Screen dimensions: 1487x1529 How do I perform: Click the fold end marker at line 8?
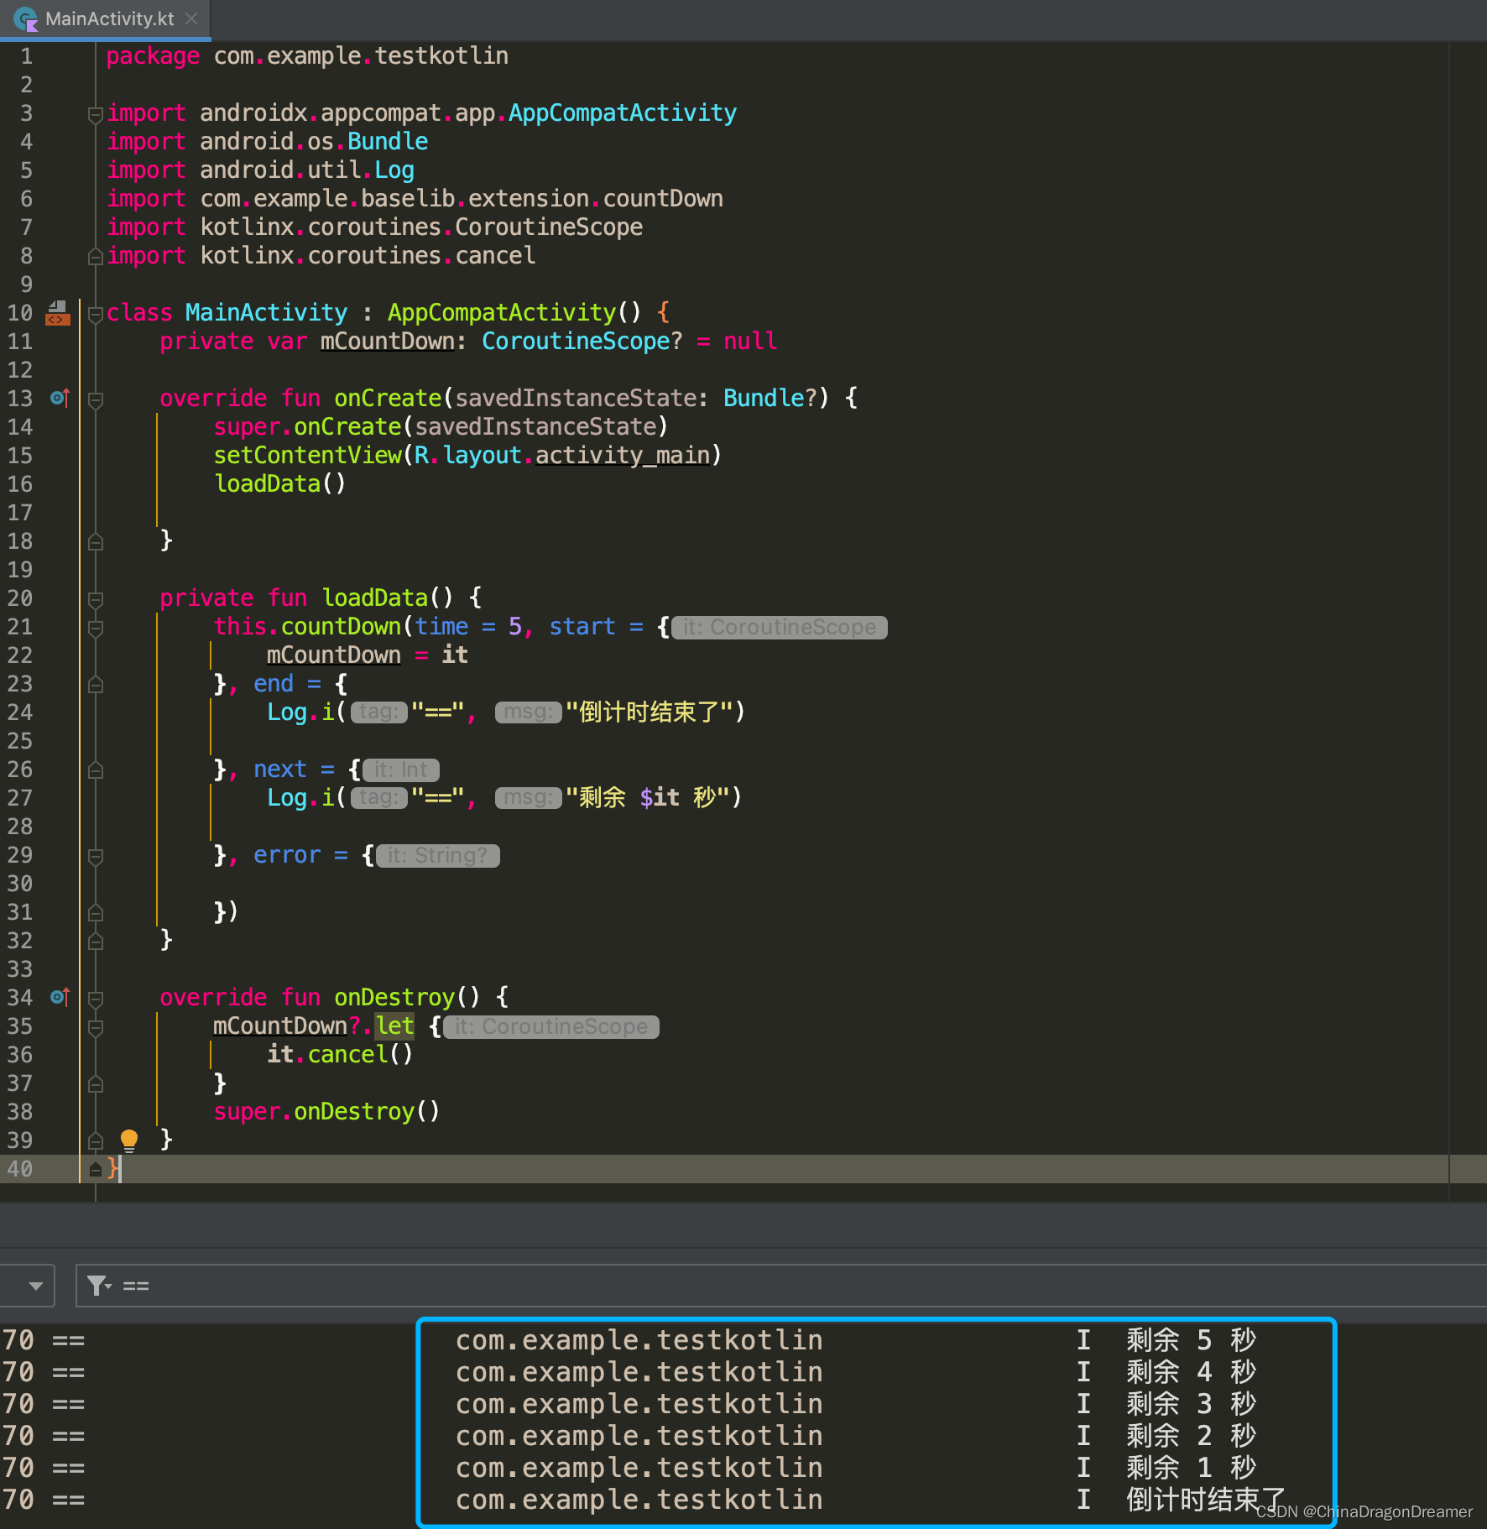[96, 257]
